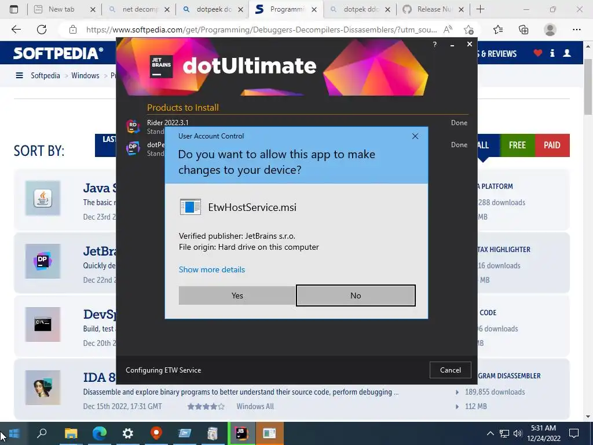The height and width of the screenshot is (445, 593).
Task: Open the Softpedia hamburger menu
Action: click(x=19, y=75)
